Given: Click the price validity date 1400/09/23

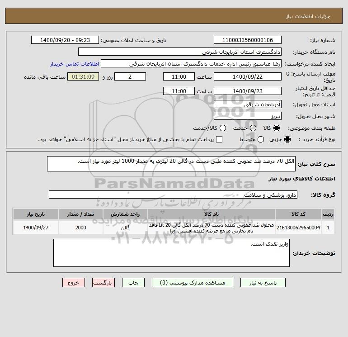Looking at the screenshot, I should 248,91.
